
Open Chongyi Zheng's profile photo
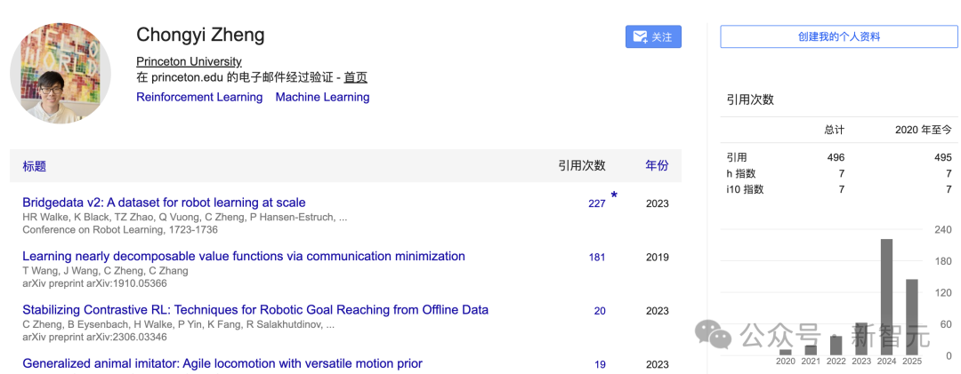pyautogui.click(x=61, y=73)
